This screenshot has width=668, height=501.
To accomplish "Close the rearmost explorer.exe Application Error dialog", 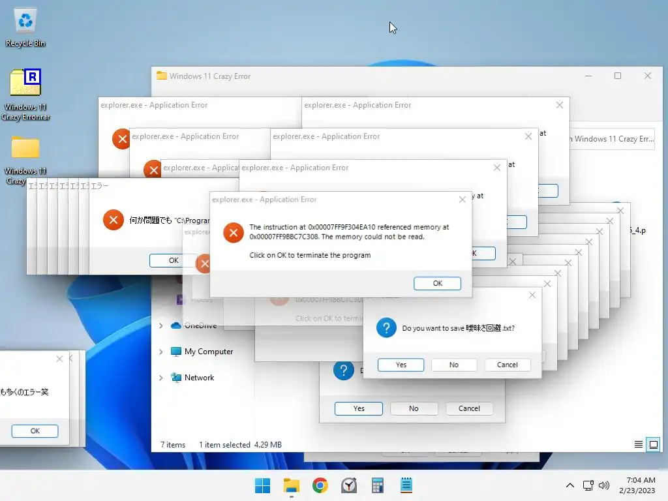I will pos(560,105).
